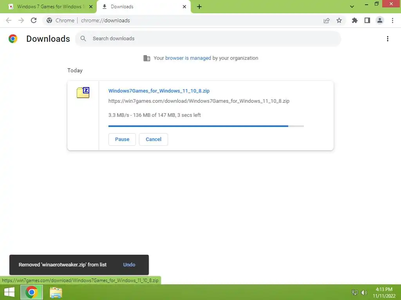401x300 pixels.
Task: Open the Windows Start button
Action: (9, 292)
